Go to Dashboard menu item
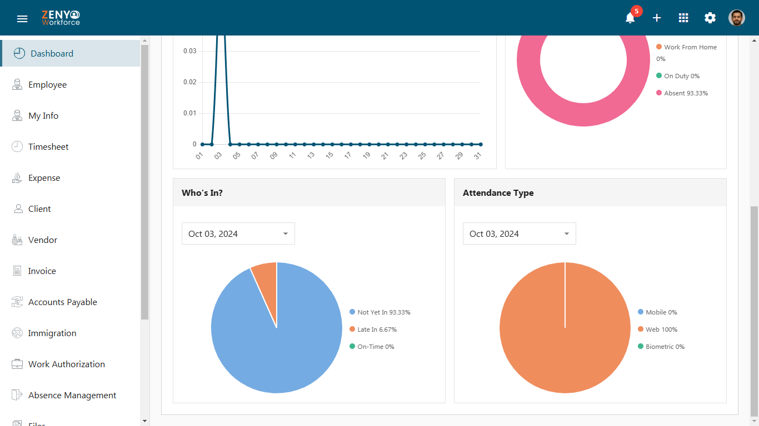The height and width of the screenshot is (426, 759). (x=70, y=53)
